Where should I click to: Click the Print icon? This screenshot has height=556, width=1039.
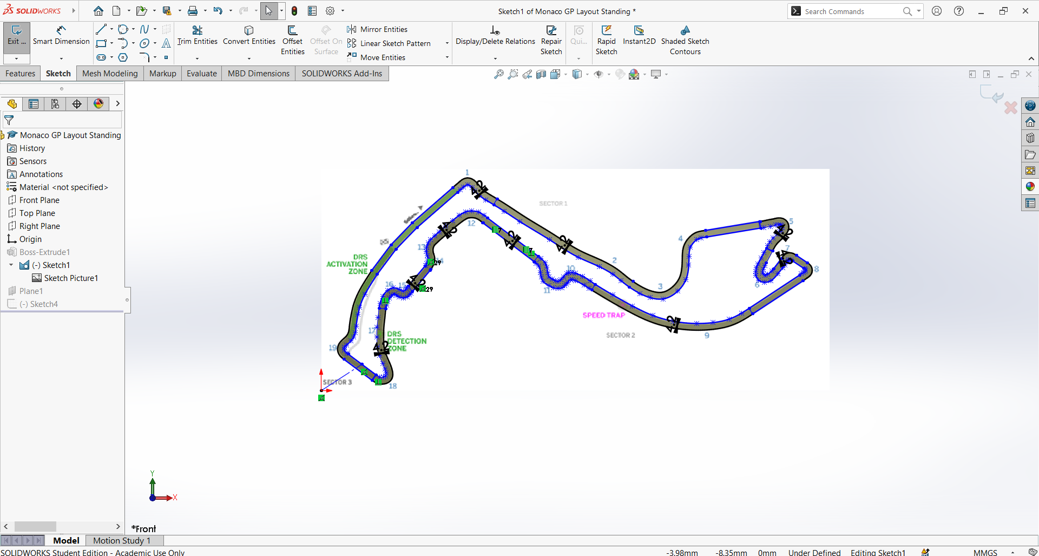(193, 11)
